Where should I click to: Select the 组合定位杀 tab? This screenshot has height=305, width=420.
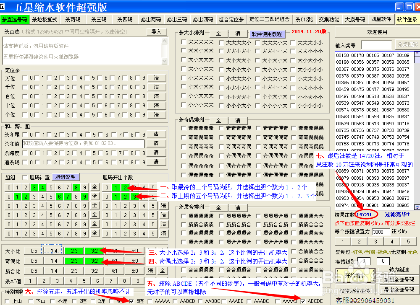[x=231, y=20]
